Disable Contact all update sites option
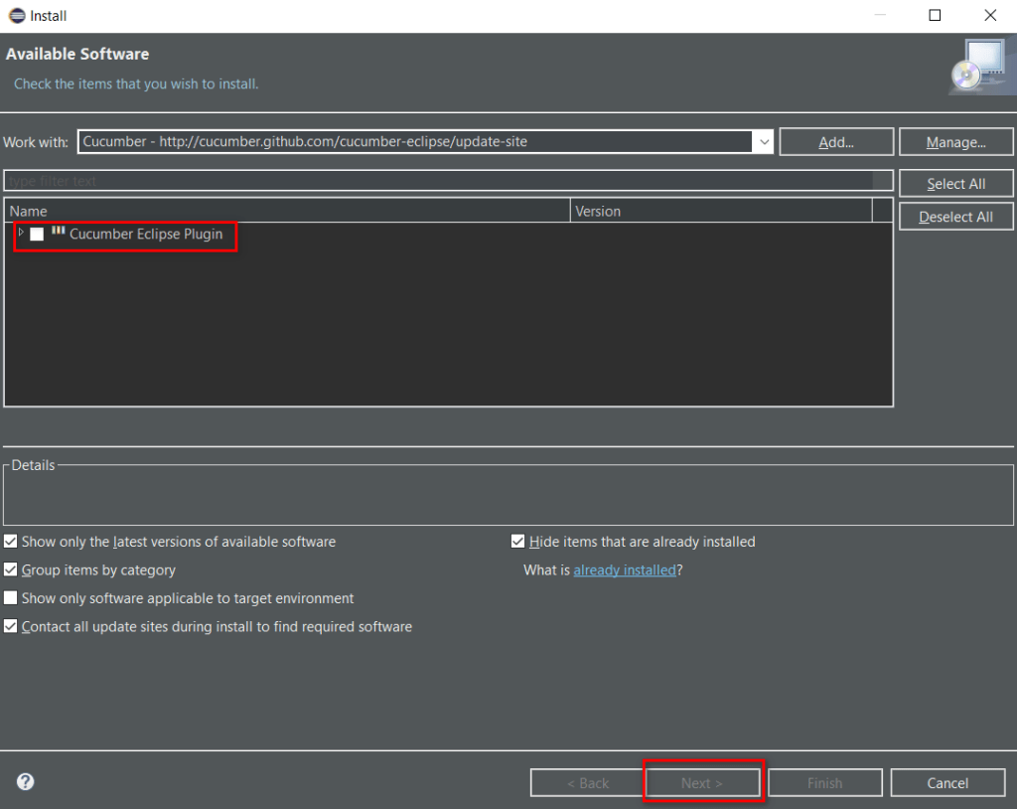Screen dimensions: 1017x809 (x=11, y=627)
